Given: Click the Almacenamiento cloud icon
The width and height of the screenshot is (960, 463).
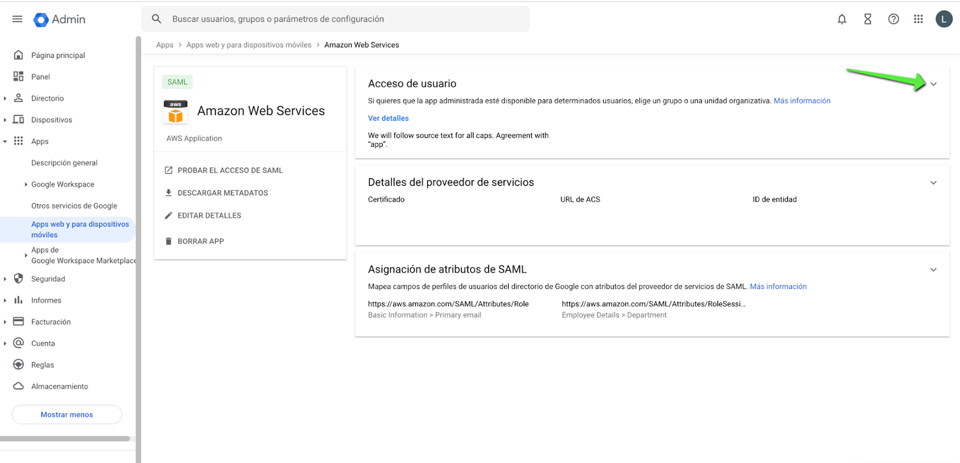Looking at the screenshot, I should (x=19, y=386).
